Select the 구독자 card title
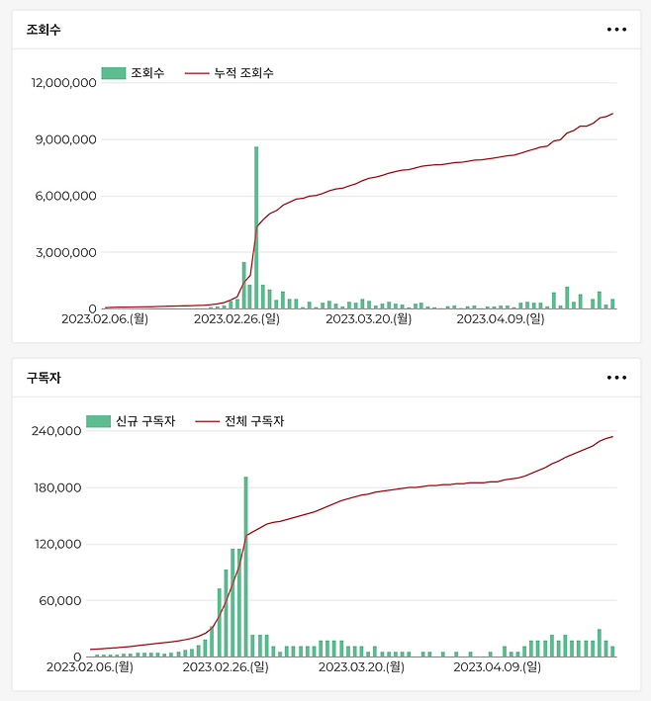Viewport: 651px width, 701px height. 44,378
